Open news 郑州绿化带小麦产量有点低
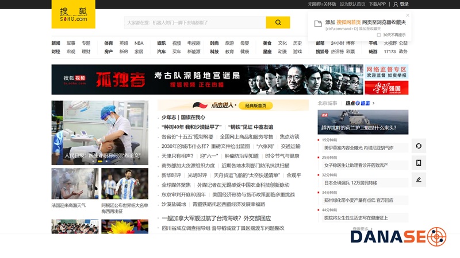The height and width of the screenshot is (258, 460). tap(358, 200)
